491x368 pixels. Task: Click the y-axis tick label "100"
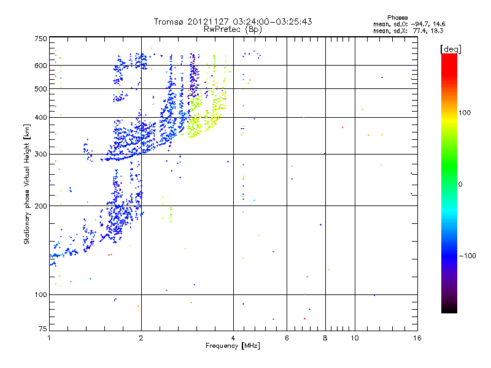tap(41, 295)
